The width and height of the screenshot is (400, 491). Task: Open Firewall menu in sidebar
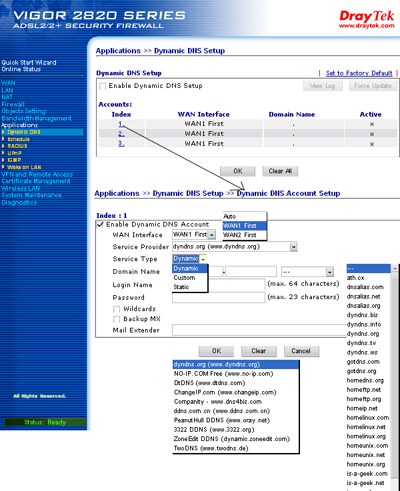(x=13, y=105)
